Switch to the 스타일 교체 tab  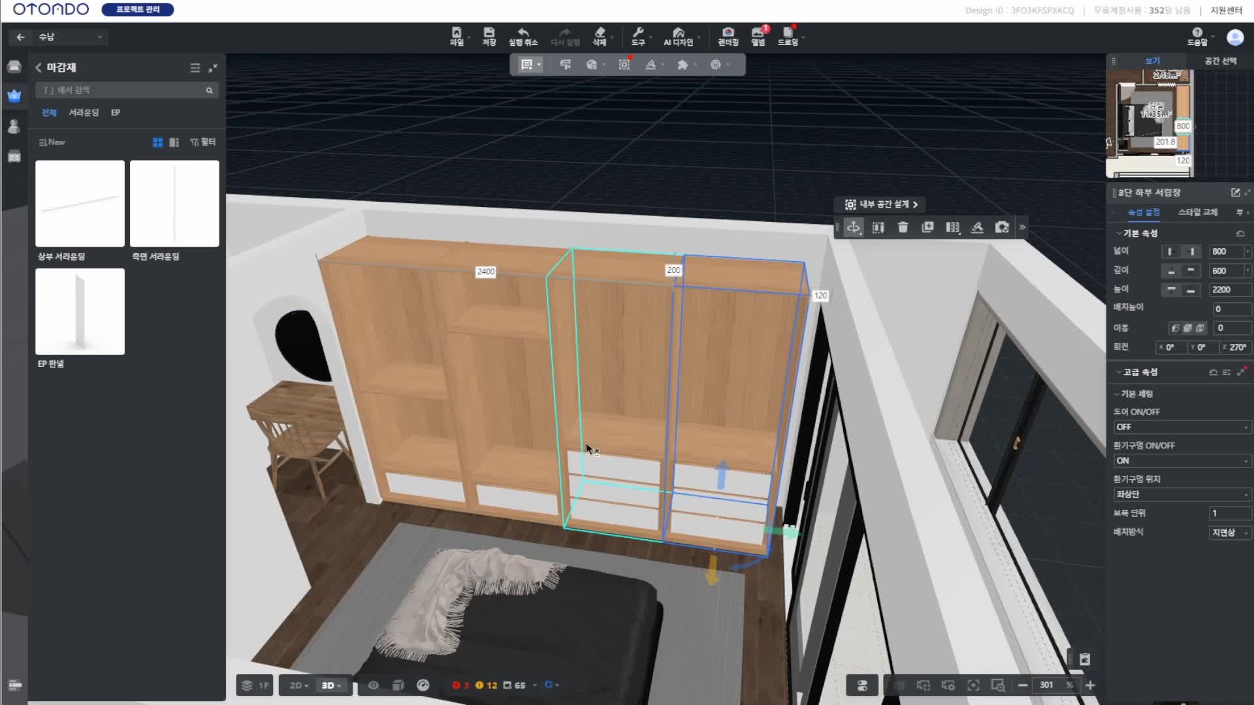[1197, 212]
